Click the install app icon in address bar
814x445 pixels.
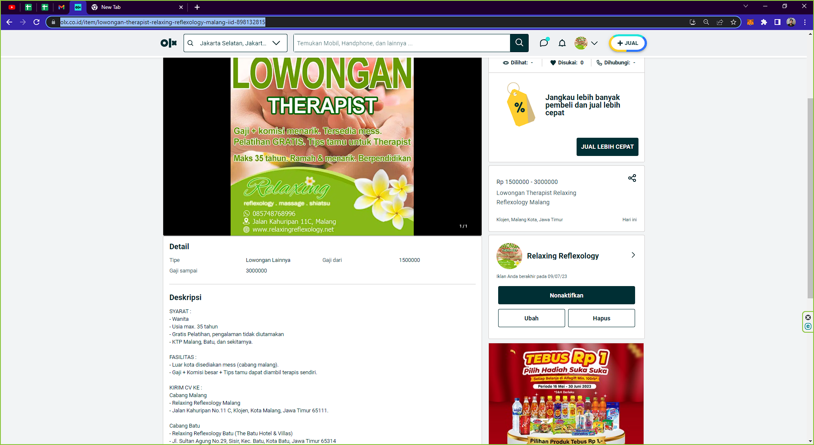[693, 22]
